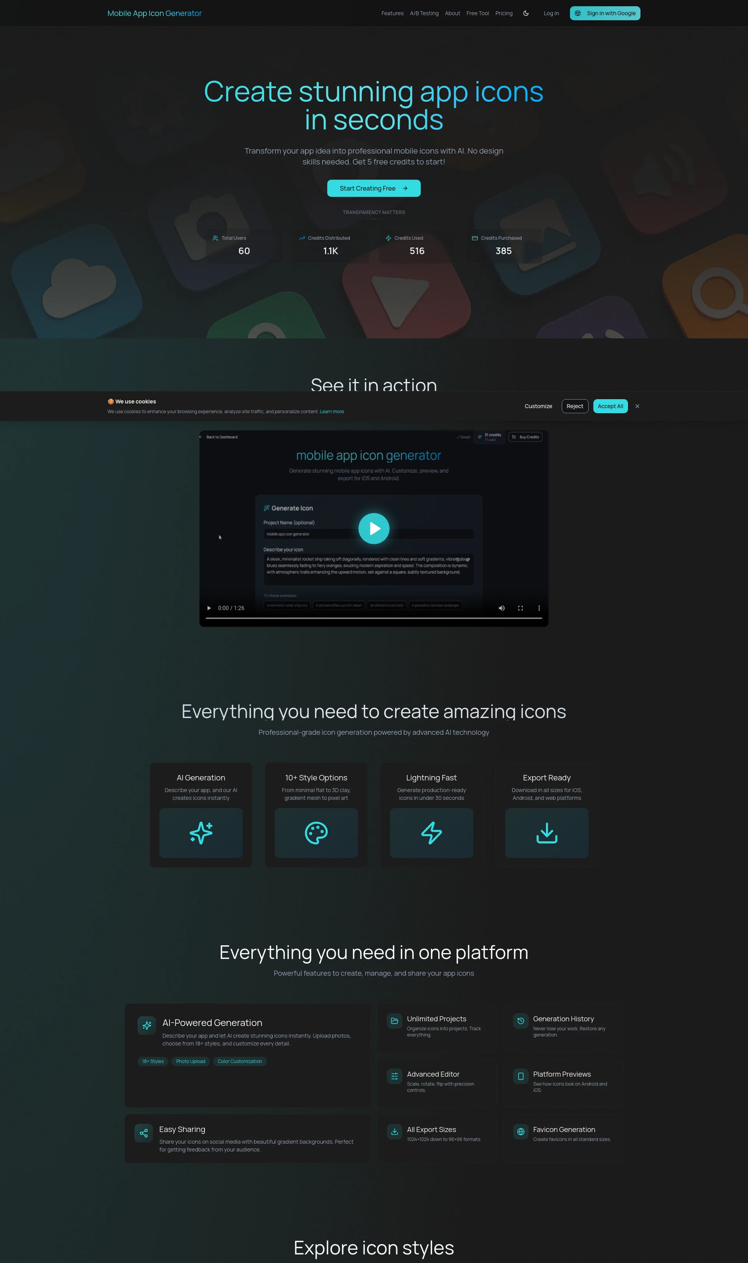This screenshot has height=1263, width=748.
Task: Click the Unlimited Projects folder icon
Action: click(x=394, y=1021)
